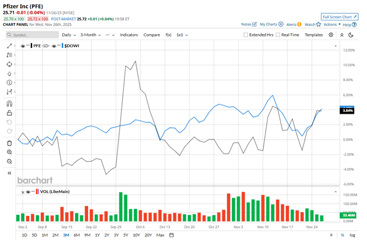Screen dimensions: 367x243
Task: Open PFE series options ellipsis
Action: point(28,45)
